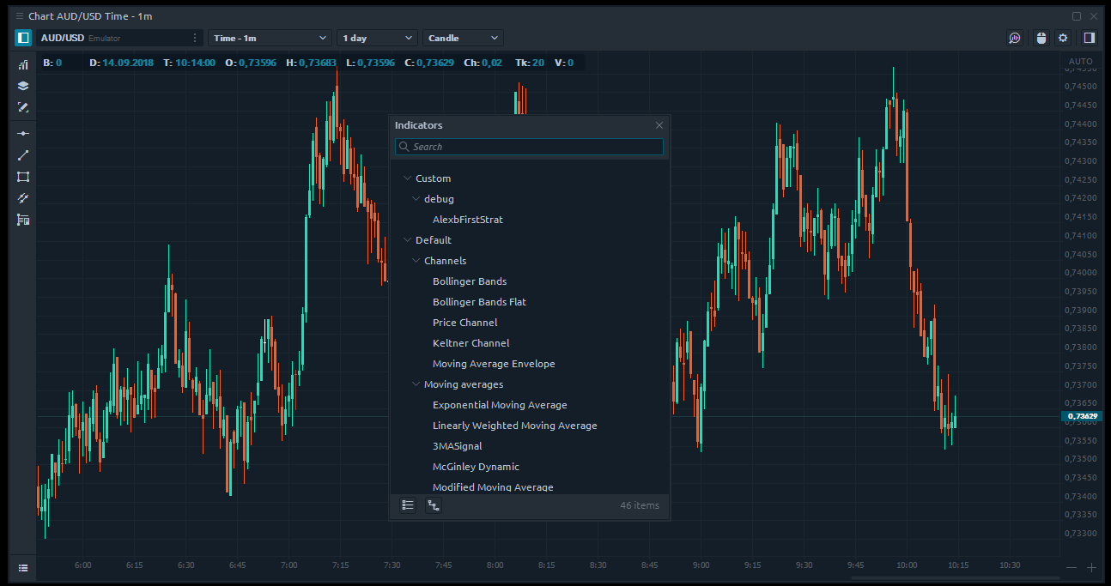1111x586 pixels.
Task: Click the AUTO price scale button
Action: [x=1080, y=62]
